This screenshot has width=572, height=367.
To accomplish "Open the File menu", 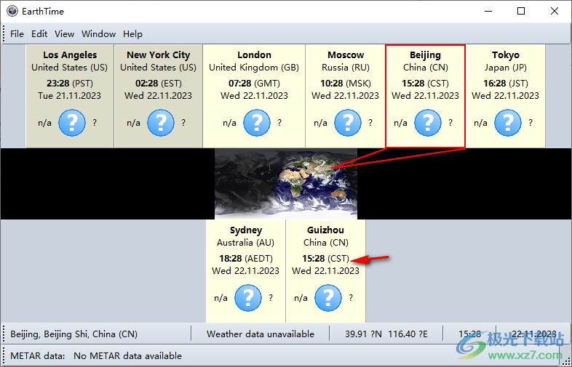I will 17,34.
